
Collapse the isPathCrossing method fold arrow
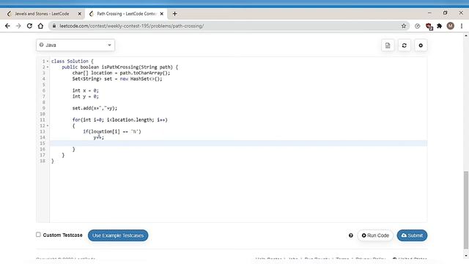tap(48, 67)
